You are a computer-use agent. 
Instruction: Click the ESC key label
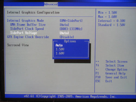(x=98, y=81)
